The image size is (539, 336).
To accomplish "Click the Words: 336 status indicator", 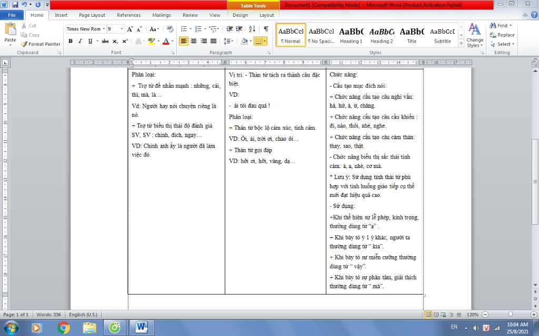I will [x=48, y=314].
